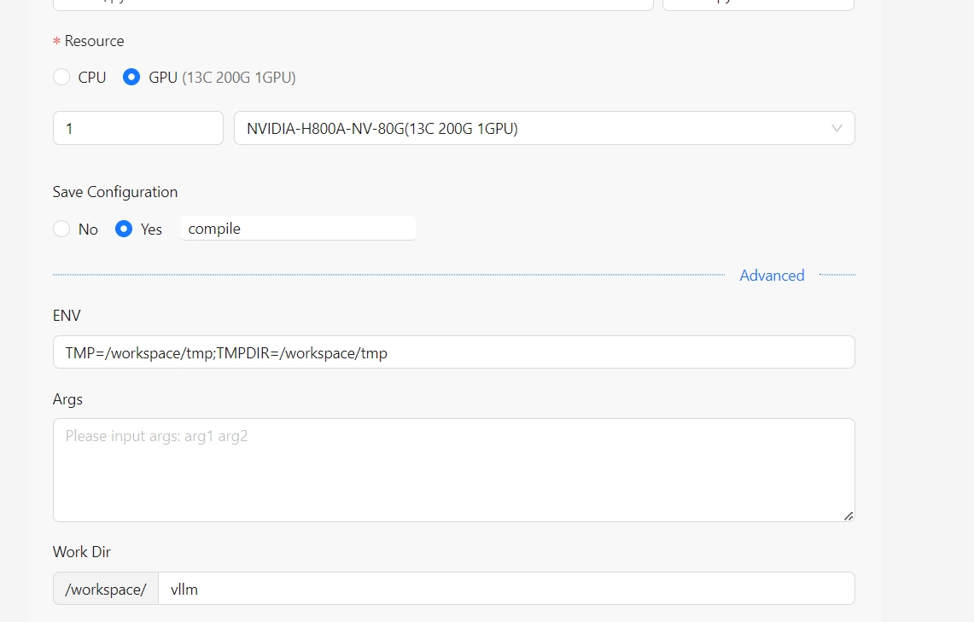Click the narrow cut-off field at top right
Screen dimensions: 974x622
pyautogui.click(x=758, y=4)
